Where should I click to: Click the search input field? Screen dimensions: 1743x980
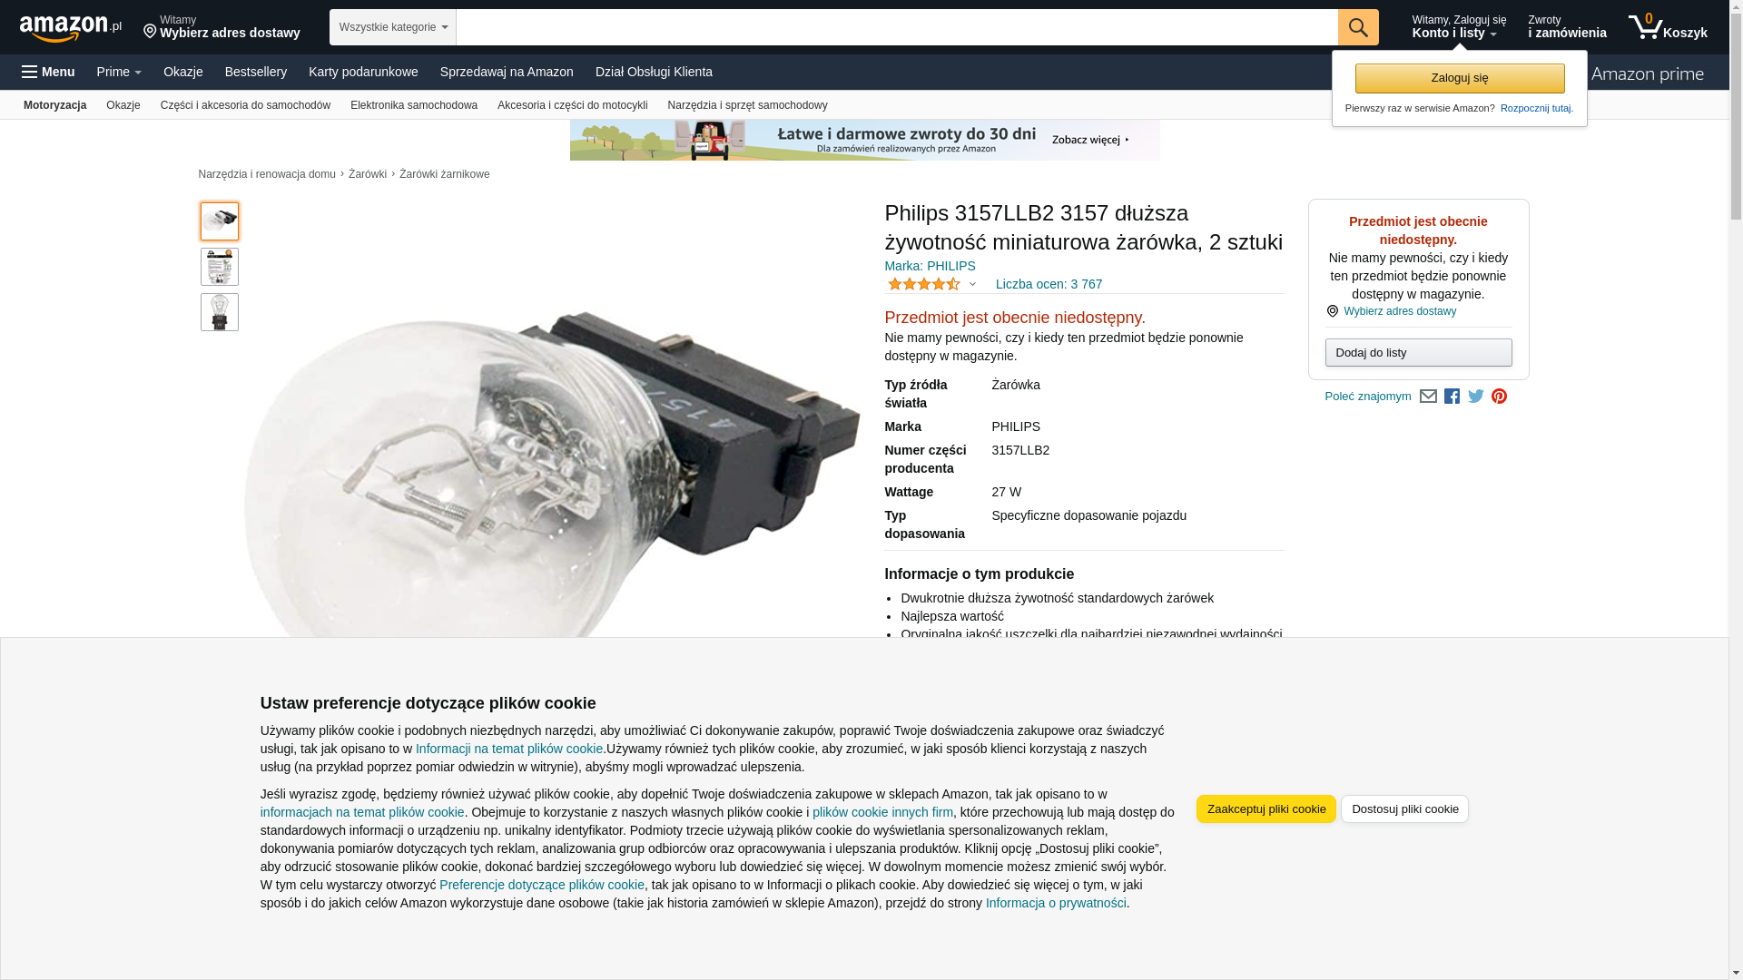[897, 27]
